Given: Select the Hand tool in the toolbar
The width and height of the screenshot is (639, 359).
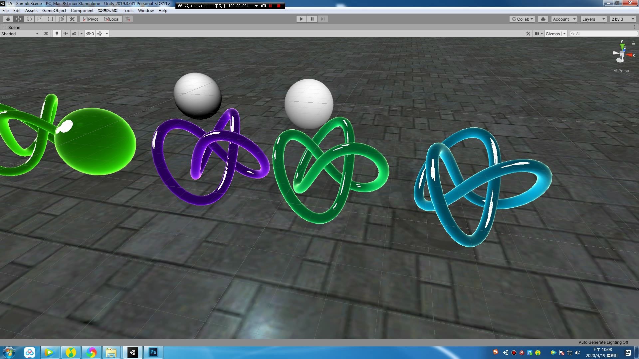Looking at the screenshot, I should coord(8,19).
